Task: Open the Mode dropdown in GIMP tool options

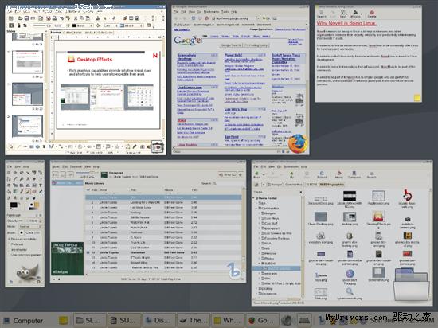Action: tap(30, 226)
